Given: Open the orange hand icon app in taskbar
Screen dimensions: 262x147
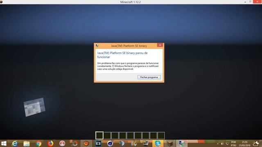Looking at the screenshot, I should (86, 143).
